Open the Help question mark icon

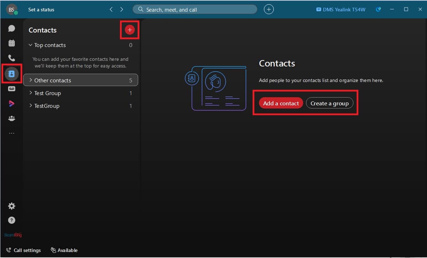click(x=12, y=220)
